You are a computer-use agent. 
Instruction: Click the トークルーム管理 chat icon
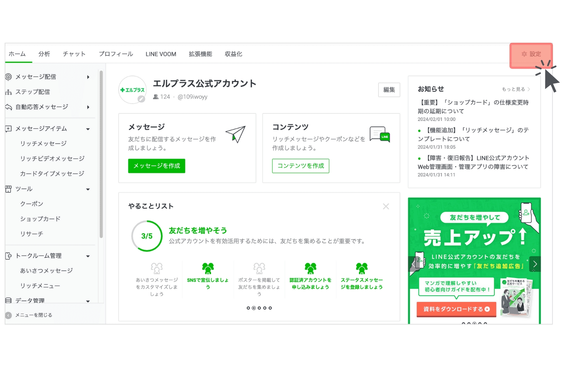pyautogui.click(x=8, y=256)
